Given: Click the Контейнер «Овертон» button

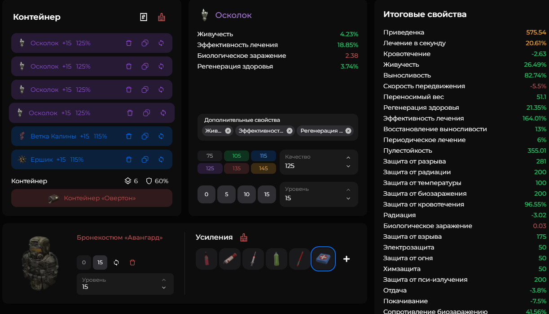Looking at the screenshot, I should [x=92, y=198].
